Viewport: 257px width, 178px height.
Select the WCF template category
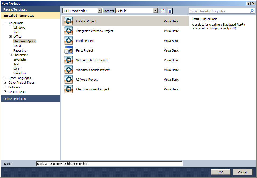click(x=17, y=69)
